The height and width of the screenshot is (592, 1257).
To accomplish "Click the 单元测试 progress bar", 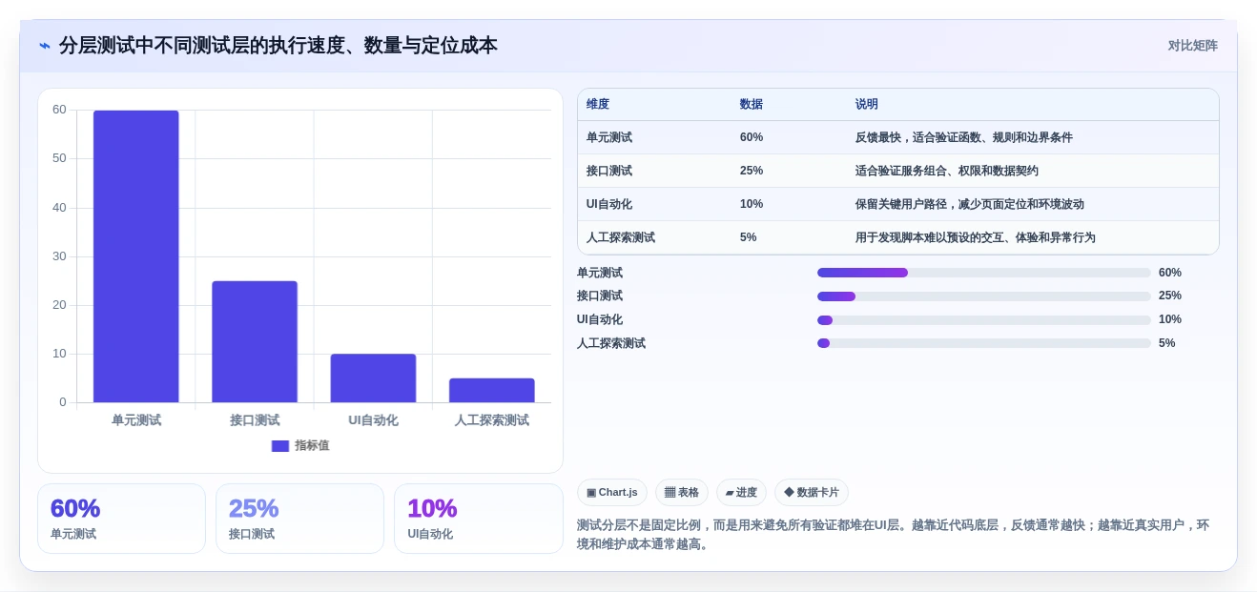I will [x=983, y=273].
